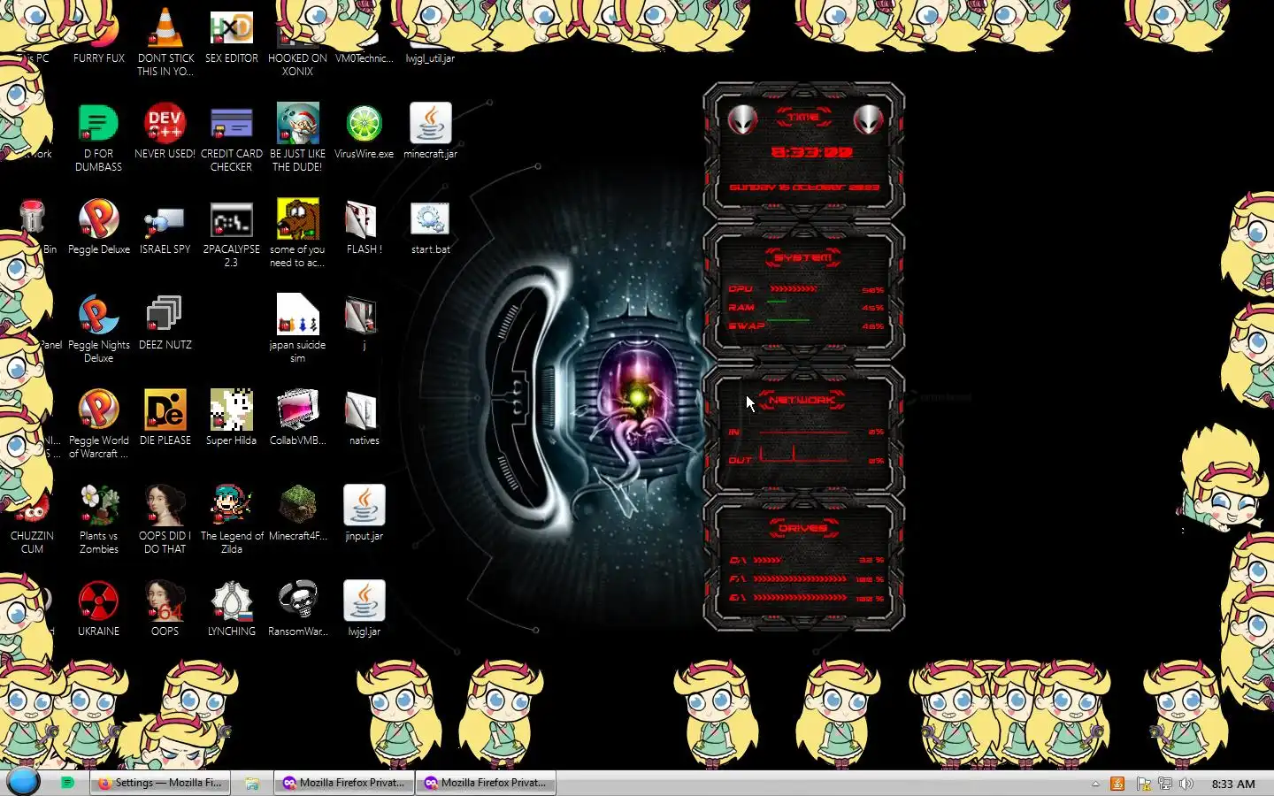Click the F:\ drive usage bar
Screen dimensions: 1274x796
(800, 578)
